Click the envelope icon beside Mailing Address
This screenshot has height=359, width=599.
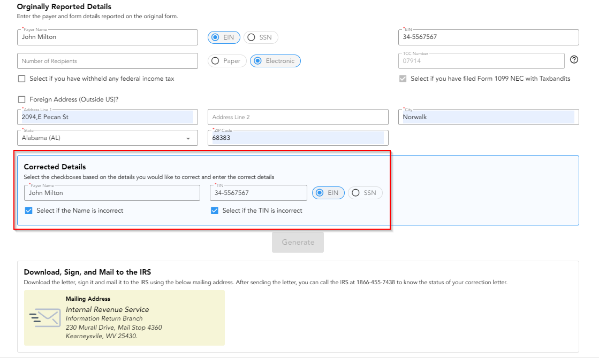tap(44, 317)
